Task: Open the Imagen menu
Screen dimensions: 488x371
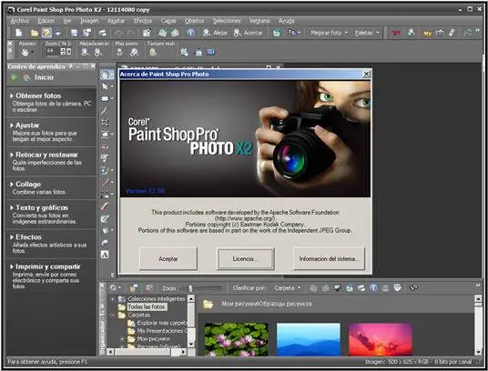Action: (x=89, y=21)
